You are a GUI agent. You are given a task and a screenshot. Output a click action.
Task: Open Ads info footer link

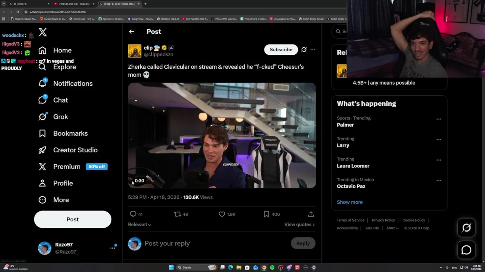tap(372, 228)
